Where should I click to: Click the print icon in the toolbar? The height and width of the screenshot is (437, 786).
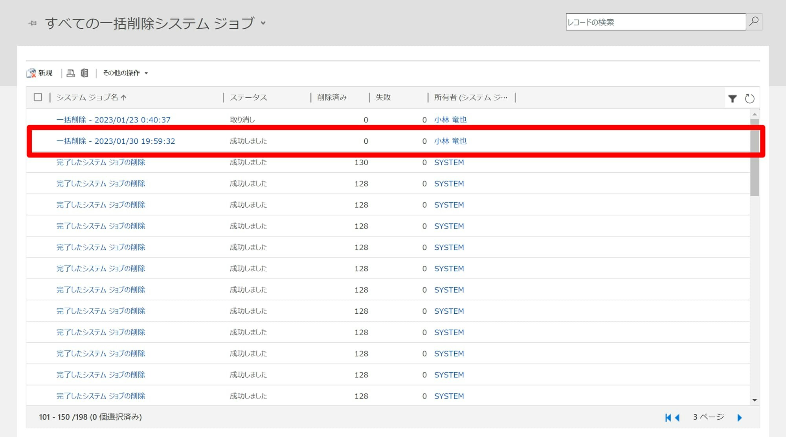tap(70, 73)
